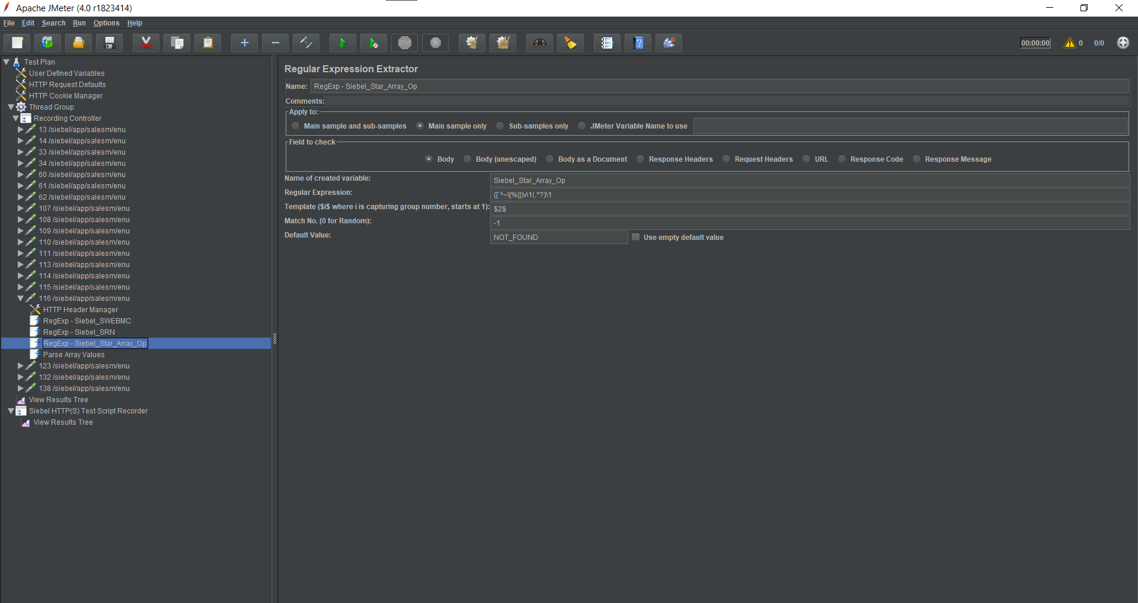Click the Clear broom icon
Viewport: 1138px width, 603px height.
pyautogui.click(x=472, y=43)
